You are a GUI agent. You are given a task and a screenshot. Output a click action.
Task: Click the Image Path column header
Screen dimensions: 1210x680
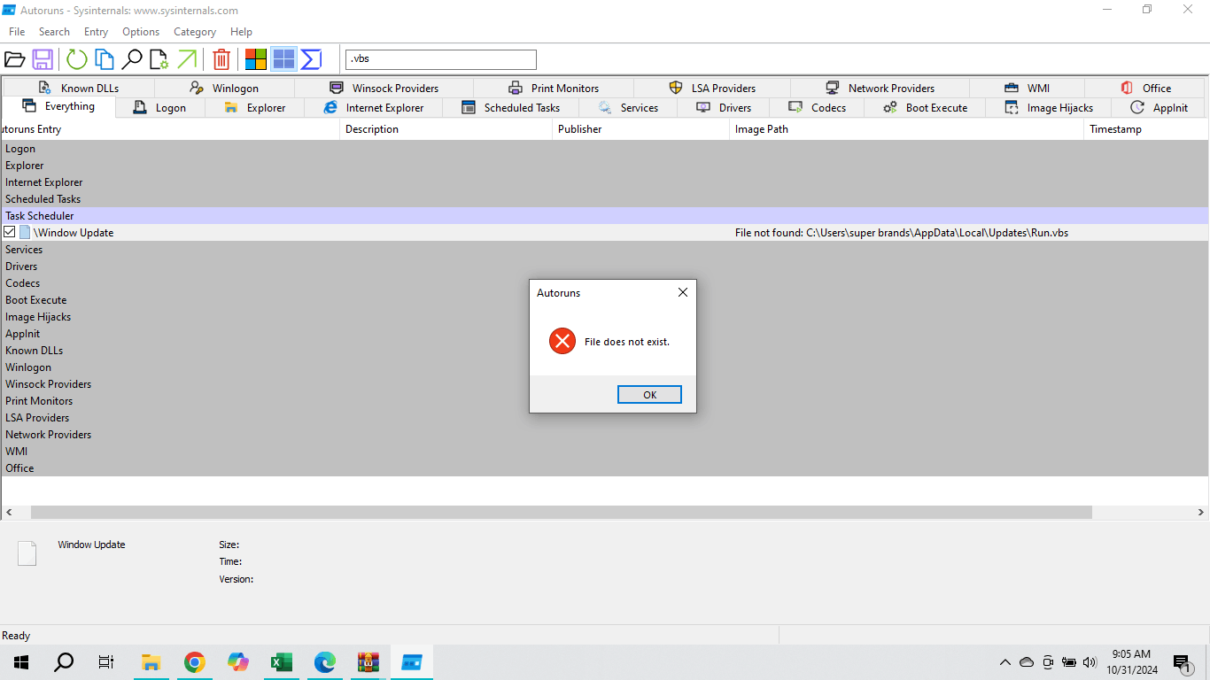pyautogui.click(x=907, y=129)
